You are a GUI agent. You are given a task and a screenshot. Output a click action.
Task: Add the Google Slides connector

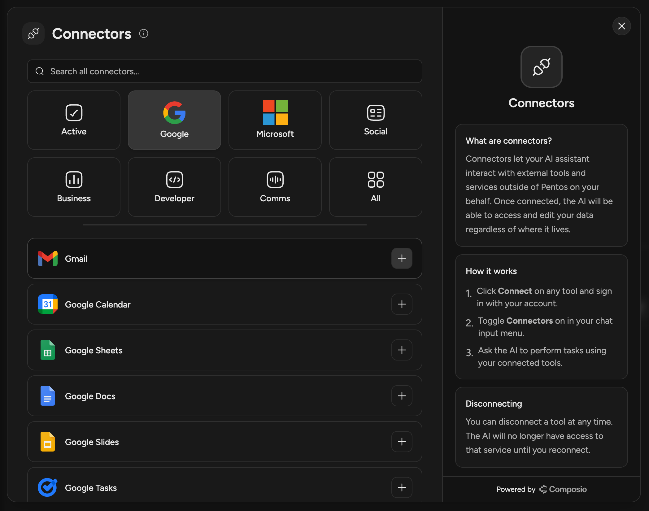coord(402,442)
